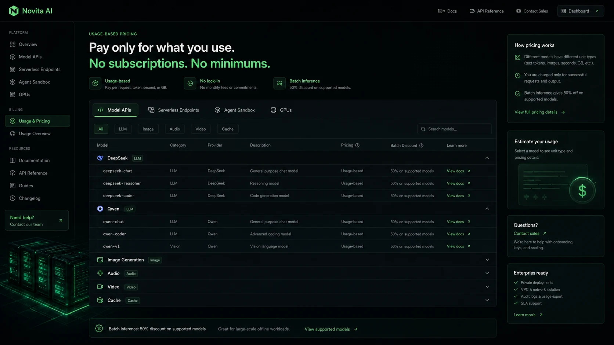Switch to the Agent Sandbox tab
This screenshot has width=614, height=345.
point(234,110)
